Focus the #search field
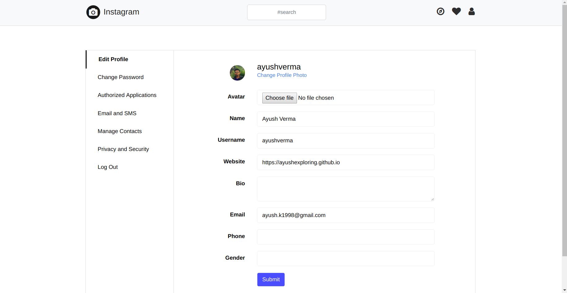 pos(286,12)
